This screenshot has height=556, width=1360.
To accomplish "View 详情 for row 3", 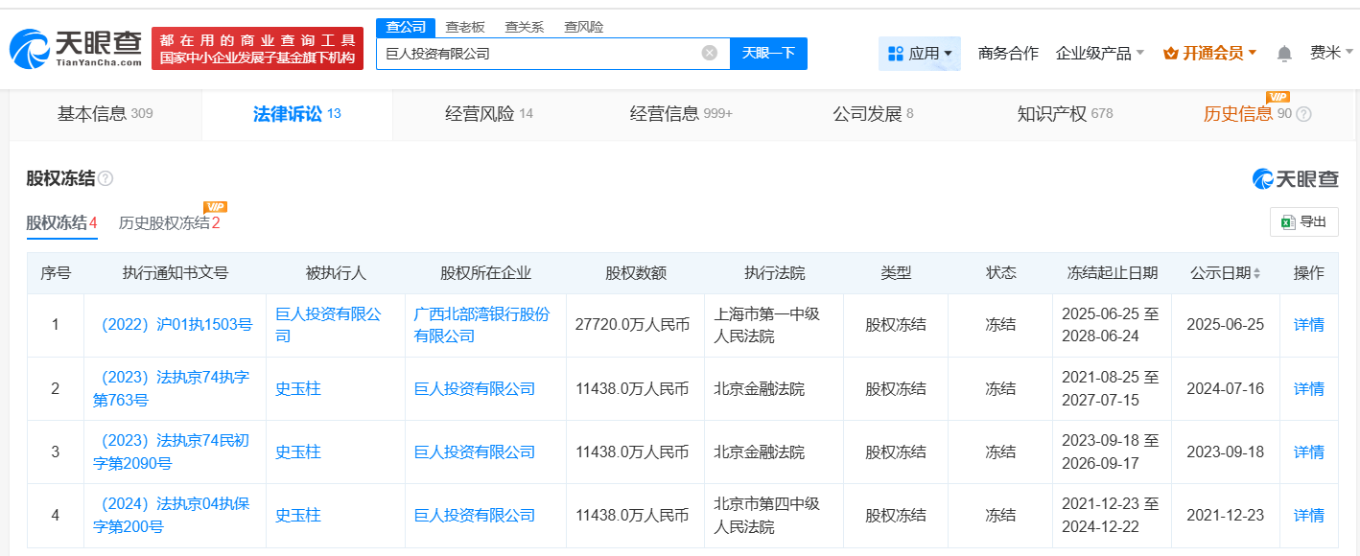I will point(1309,452).
